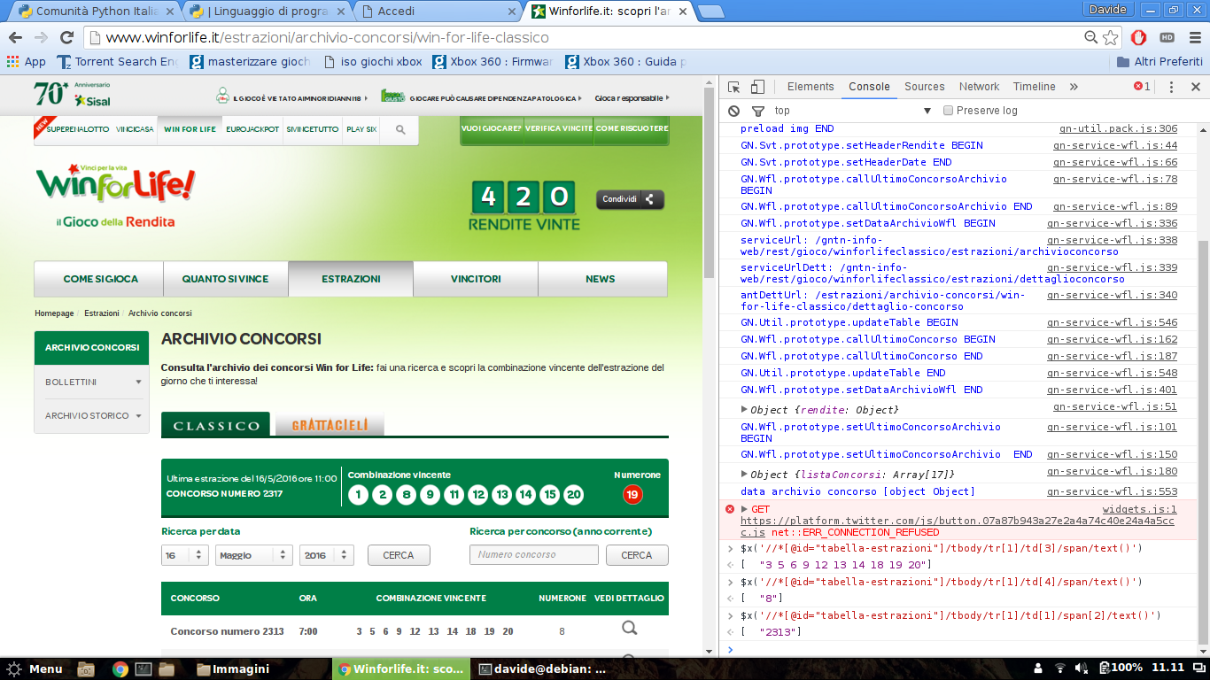Click the Cerca button beside Numero concorso

pos(636,555)
